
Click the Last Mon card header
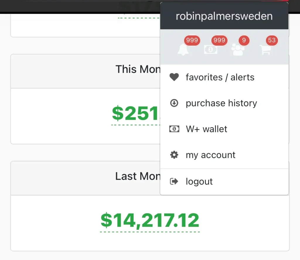pos(138,176)
